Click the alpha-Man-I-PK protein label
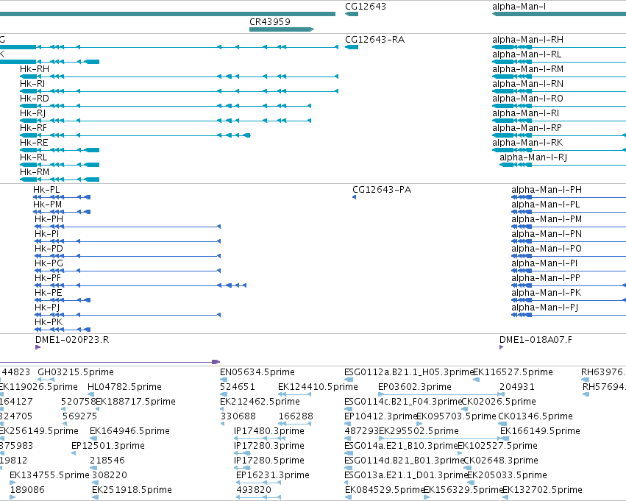 tap(546, 294)
